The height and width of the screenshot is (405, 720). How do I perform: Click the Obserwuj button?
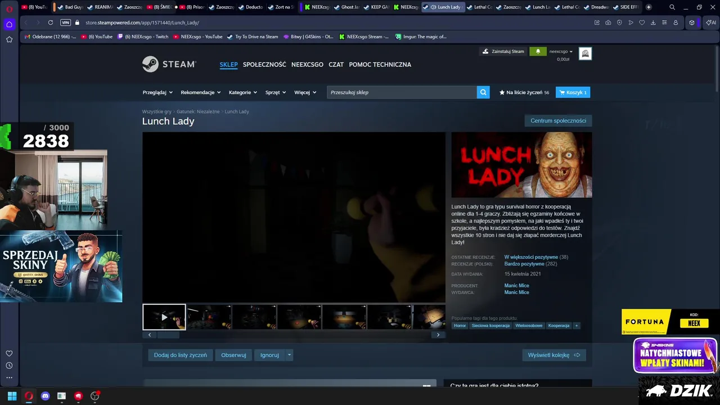pos(233,355)
